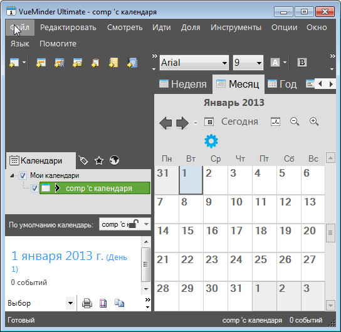Open the globe time zones tab icon
This screenshot has height=332, width=341.
click(x=114, y=160)
